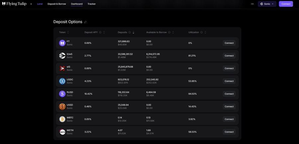Click Connect in the WBTC row
The width and height of the screenshot is (299, 144).
229,119
